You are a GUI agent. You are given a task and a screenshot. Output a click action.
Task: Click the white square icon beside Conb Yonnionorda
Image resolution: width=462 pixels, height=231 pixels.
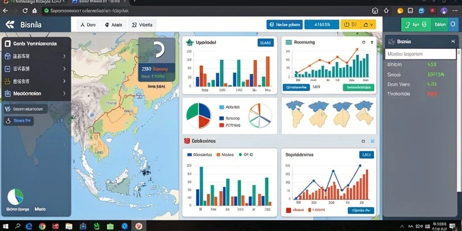[8, 44]
